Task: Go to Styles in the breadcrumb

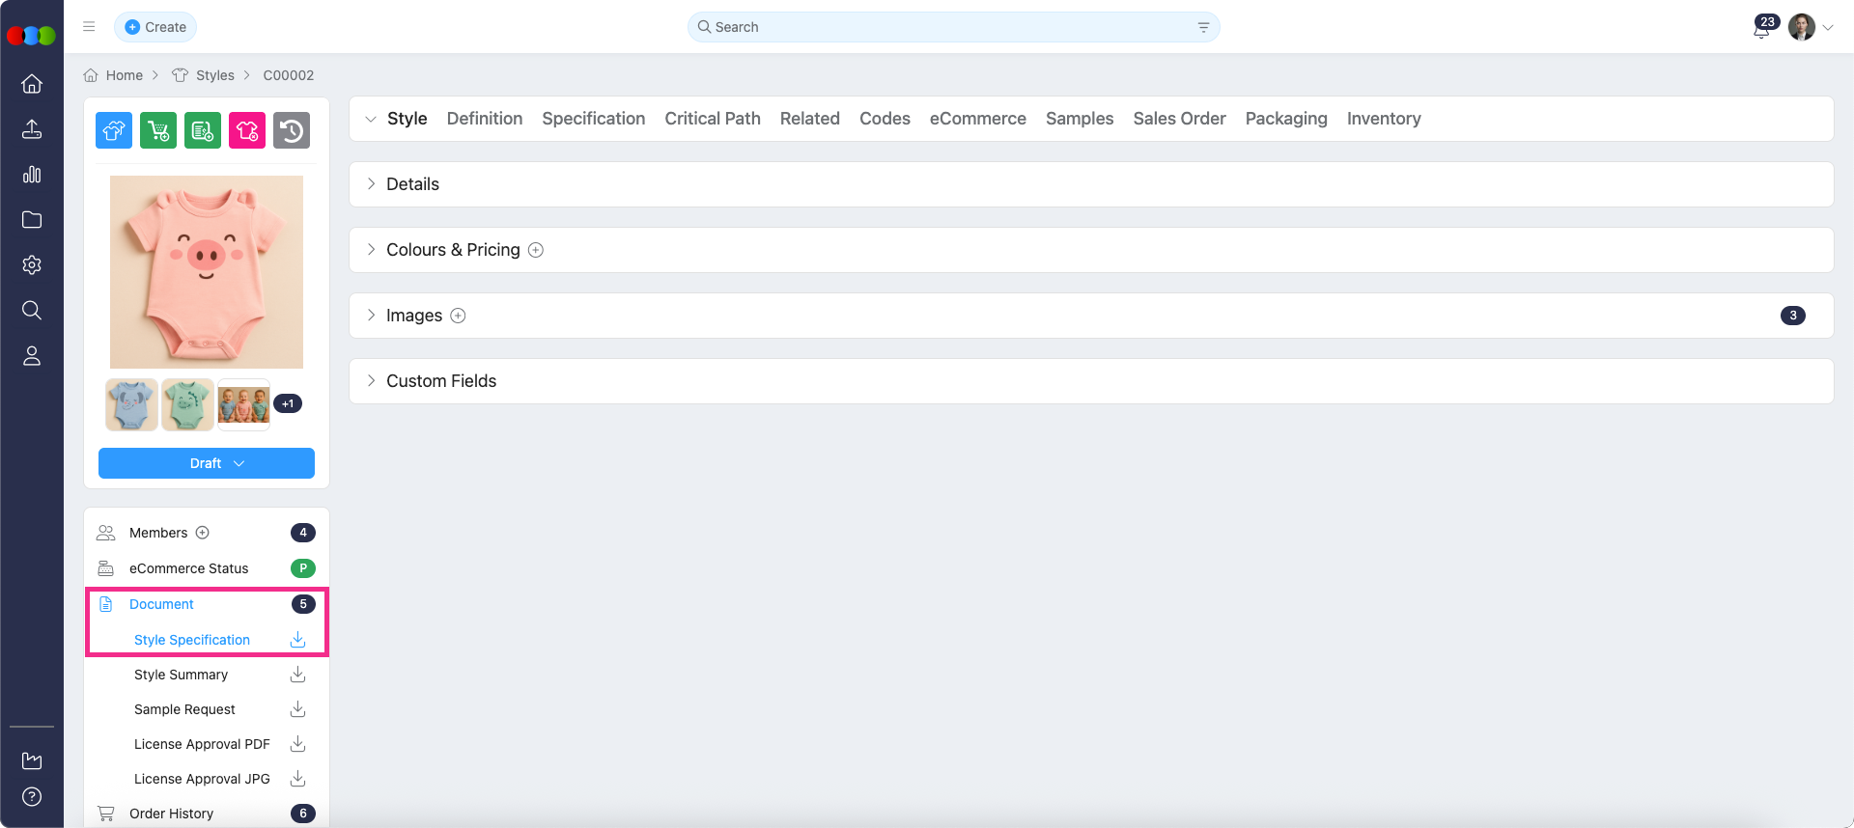Action: click(x=214, y=75)
